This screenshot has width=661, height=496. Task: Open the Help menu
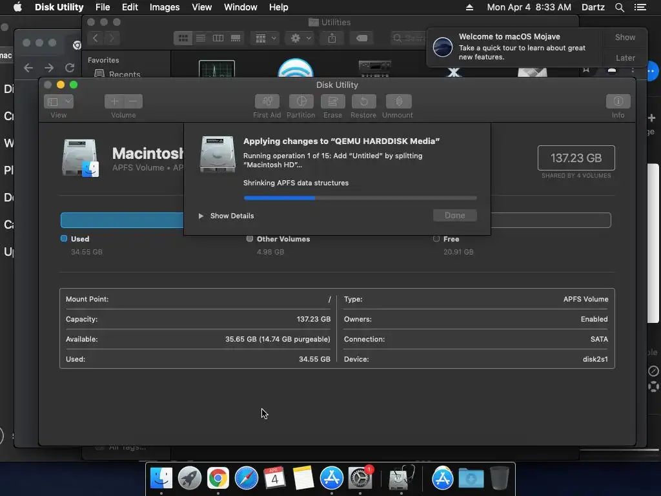(x=279, y=7)
